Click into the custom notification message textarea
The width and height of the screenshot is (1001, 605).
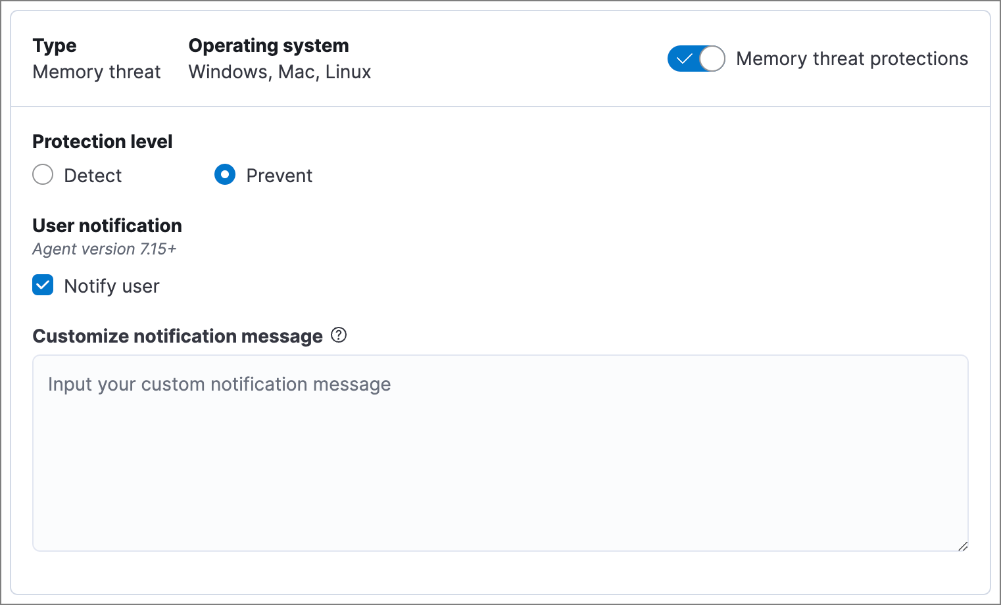click(x=500, y=454)
